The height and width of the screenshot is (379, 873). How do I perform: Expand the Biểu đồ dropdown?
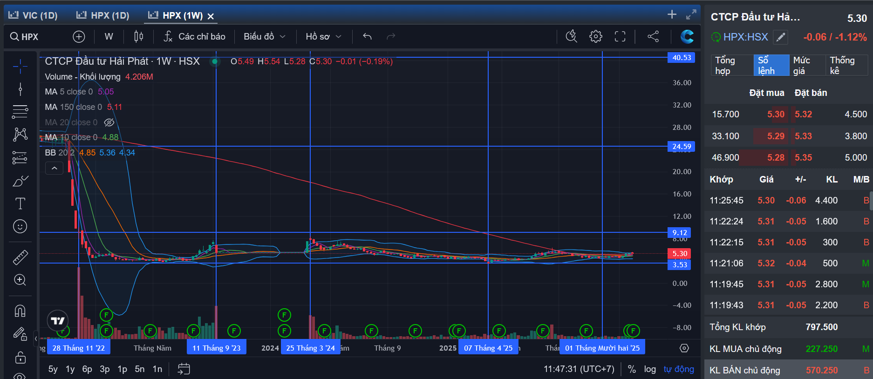(x=265, y=36)
